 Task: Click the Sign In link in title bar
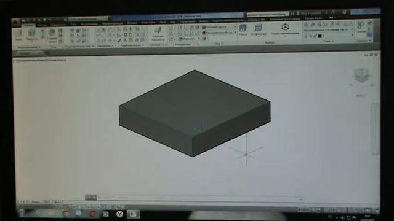coord(311,13)
